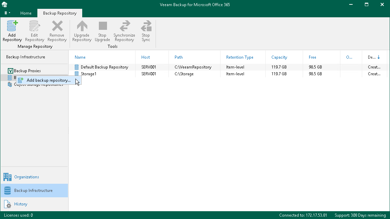The image size is (390, 219).
Task: Choose Add backup repository from context menu
Action: point(48,80)
